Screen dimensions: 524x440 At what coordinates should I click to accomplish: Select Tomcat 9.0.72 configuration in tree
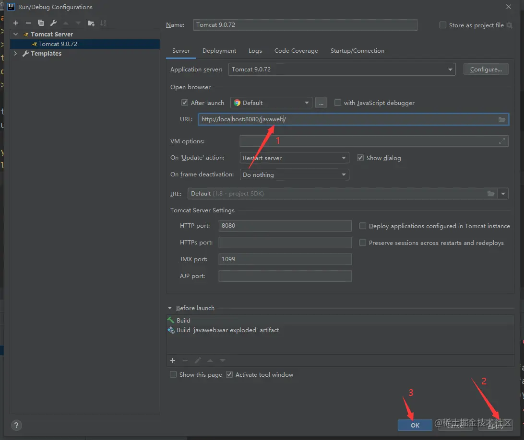pyautogui.click(x=85, y=44)
